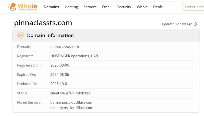Select damien.ns.cloudflare.com name server
This screenshot has width=204, height=116.
coord(72,102)
